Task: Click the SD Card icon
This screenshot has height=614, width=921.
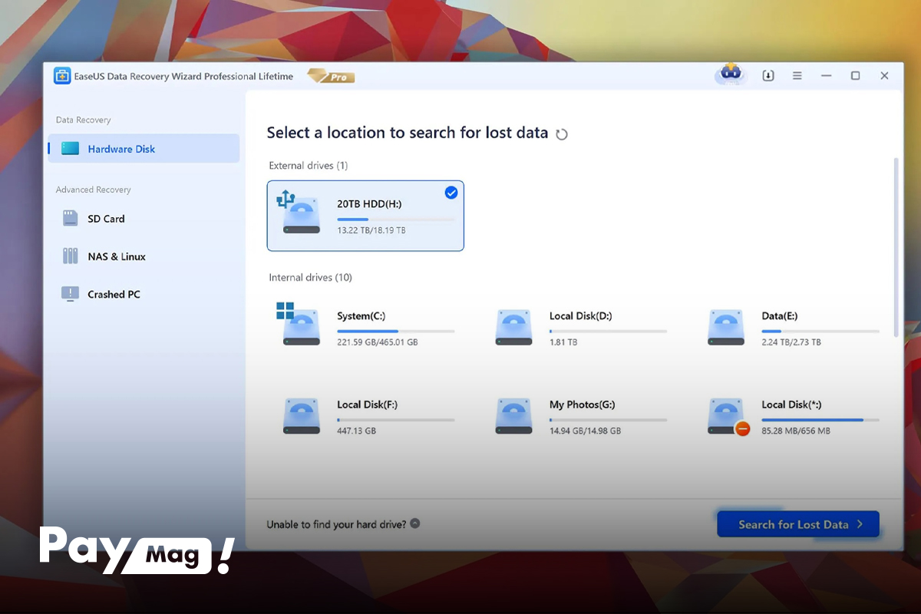Action: (x=70, y=219)
